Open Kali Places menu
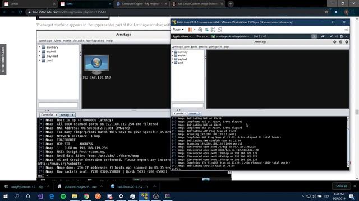This screenshot has width=359, height=201. [x=202, y=36]
